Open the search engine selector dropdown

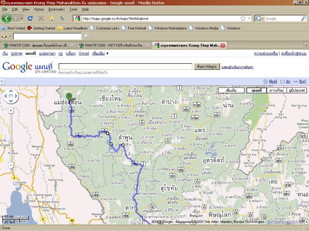tap(263, 18)
